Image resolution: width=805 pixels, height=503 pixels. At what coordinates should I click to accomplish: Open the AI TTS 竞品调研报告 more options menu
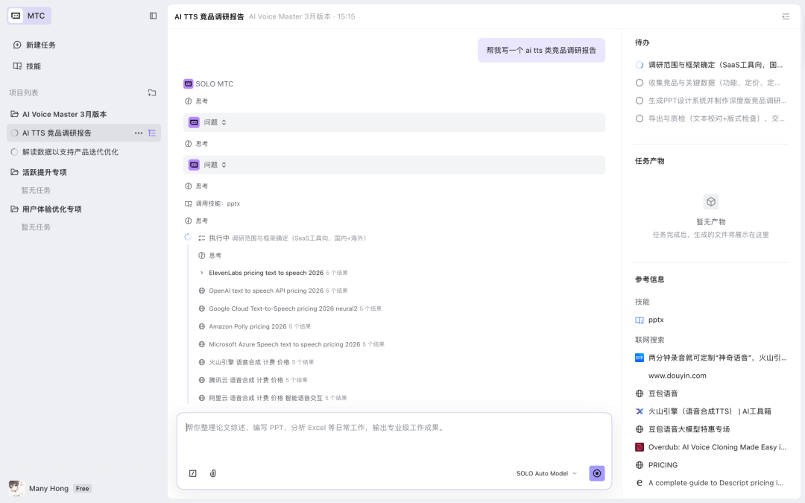[139, 131]
